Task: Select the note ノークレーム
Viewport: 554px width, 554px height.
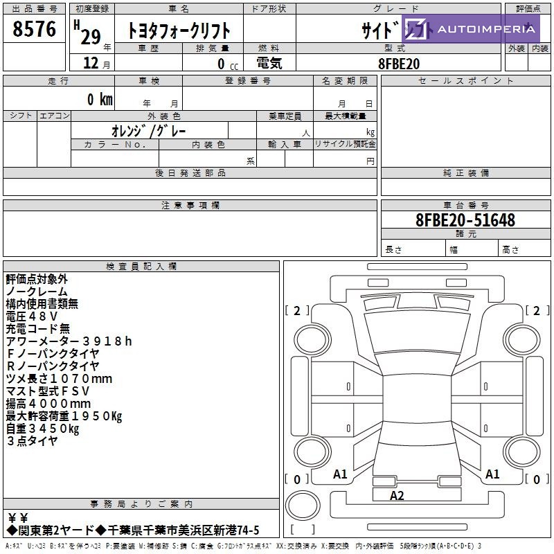Action: pyautogui.click(x=37, y=292)
